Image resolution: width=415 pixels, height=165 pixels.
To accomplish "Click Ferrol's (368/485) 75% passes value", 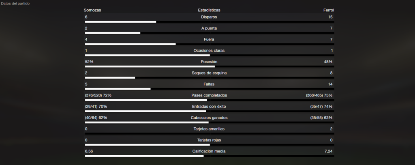I will 319,95.
